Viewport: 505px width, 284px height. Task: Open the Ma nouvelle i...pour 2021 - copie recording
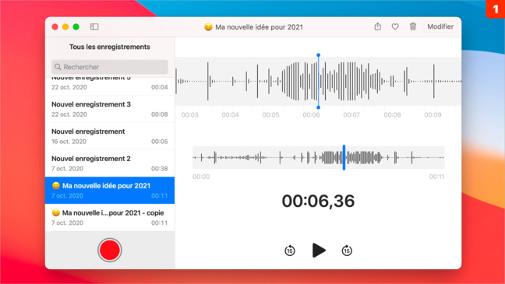click(110, 217)
